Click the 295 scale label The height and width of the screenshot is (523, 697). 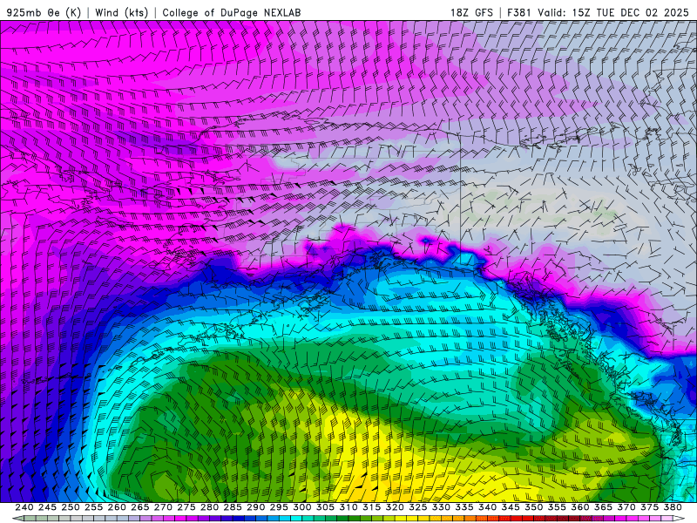coord(279,507)
